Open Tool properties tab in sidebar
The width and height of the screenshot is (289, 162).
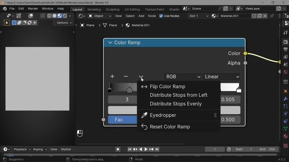[285, 32]
